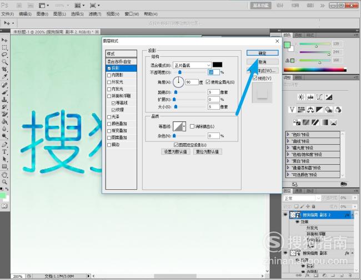The width and height of the screenshot is (361, 280).
Task: Select the Horizontal Type tool
Action: pos(4,152)
